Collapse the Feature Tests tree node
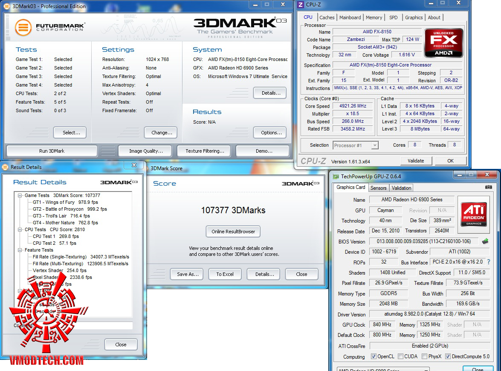 coord(20,250)
